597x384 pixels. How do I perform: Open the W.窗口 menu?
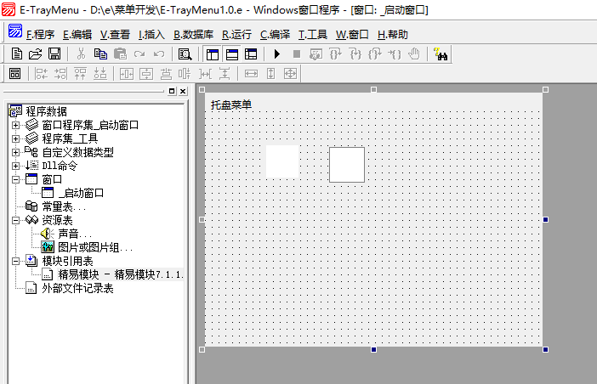(x=352, y=35)
